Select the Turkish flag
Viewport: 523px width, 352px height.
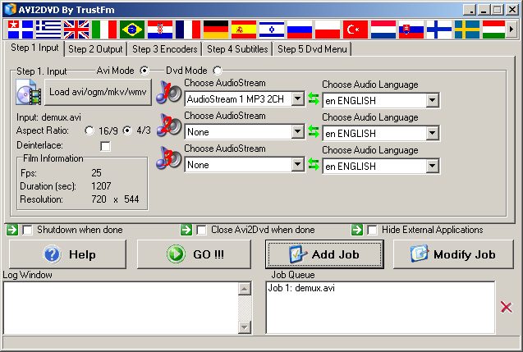pyautogui.click(x=356, y=30)
